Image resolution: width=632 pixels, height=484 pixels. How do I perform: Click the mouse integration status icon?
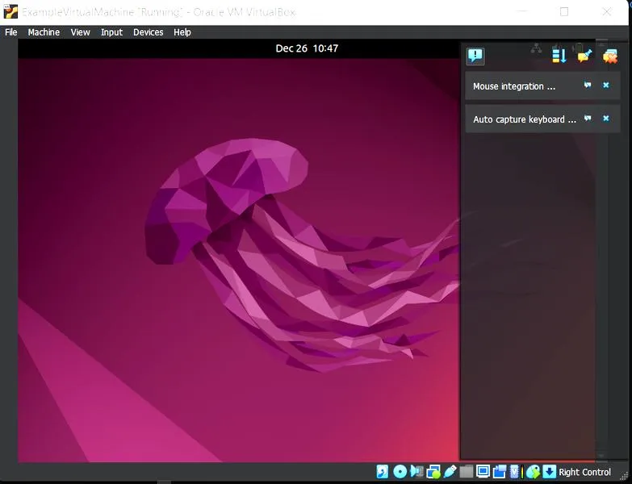tap(533, 472)
